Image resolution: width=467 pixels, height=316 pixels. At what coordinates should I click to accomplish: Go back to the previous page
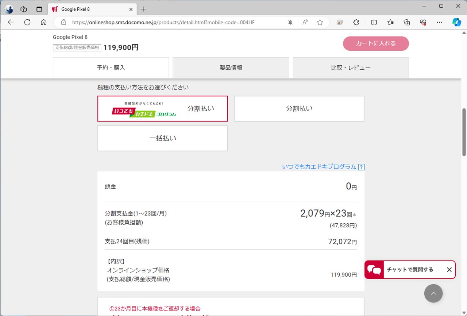coord(11,22)
